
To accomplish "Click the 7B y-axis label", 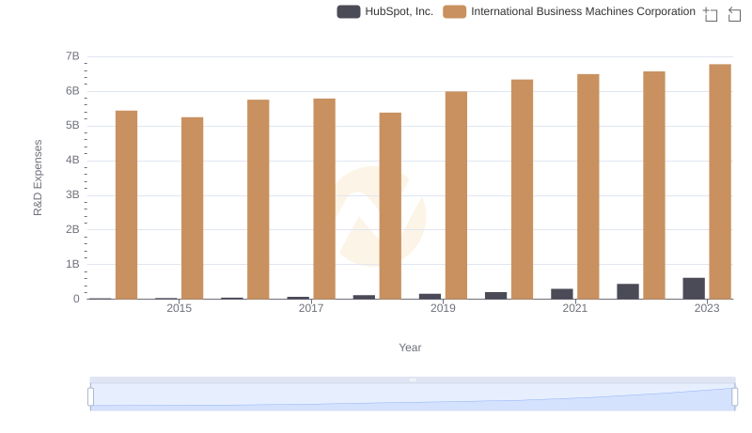I will coord(72,56).
